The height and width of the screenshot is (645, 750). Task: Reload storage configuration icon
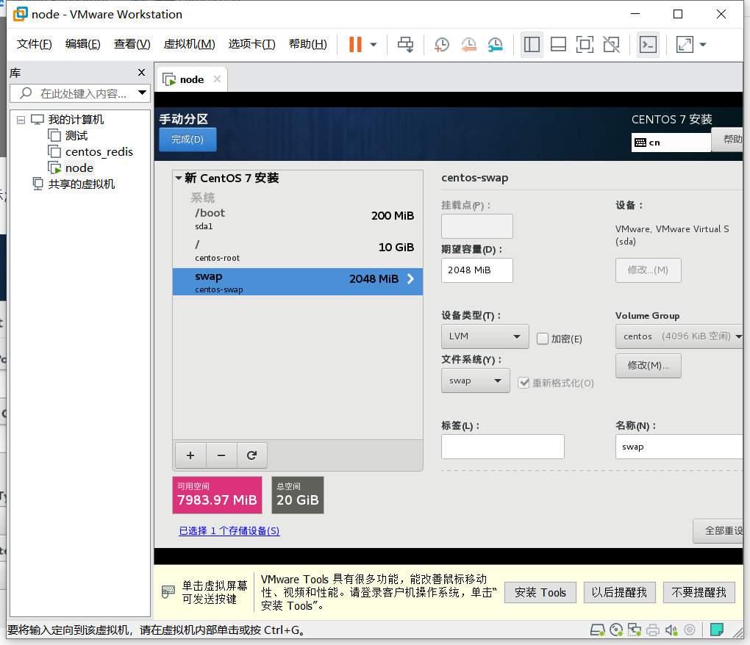[x=251, y=455]
